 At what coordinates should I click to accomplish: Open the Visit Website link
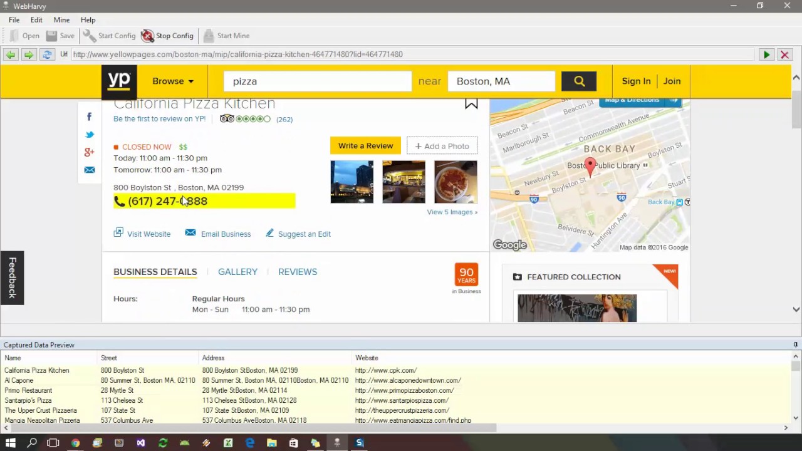pos(142,234)
